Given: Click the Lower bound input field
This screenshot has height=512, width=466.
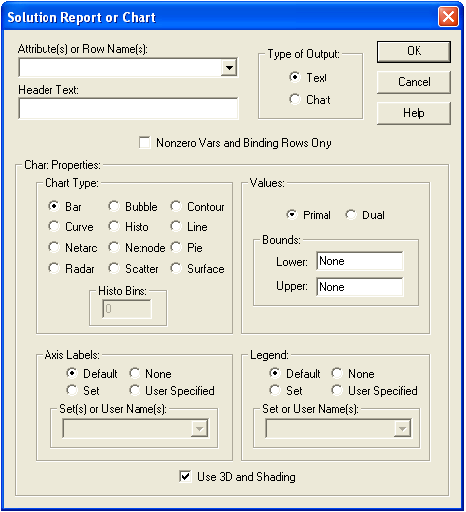Looking at the screenshot, I should [359, 261].
